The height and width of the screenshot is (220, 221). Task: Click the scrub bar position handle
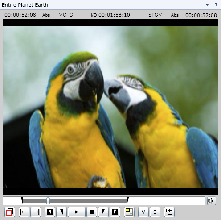[x=48, y=201]
